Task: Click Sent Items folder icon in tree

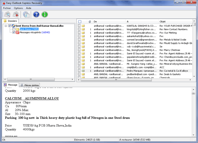Action: click(x=18, y=29)
